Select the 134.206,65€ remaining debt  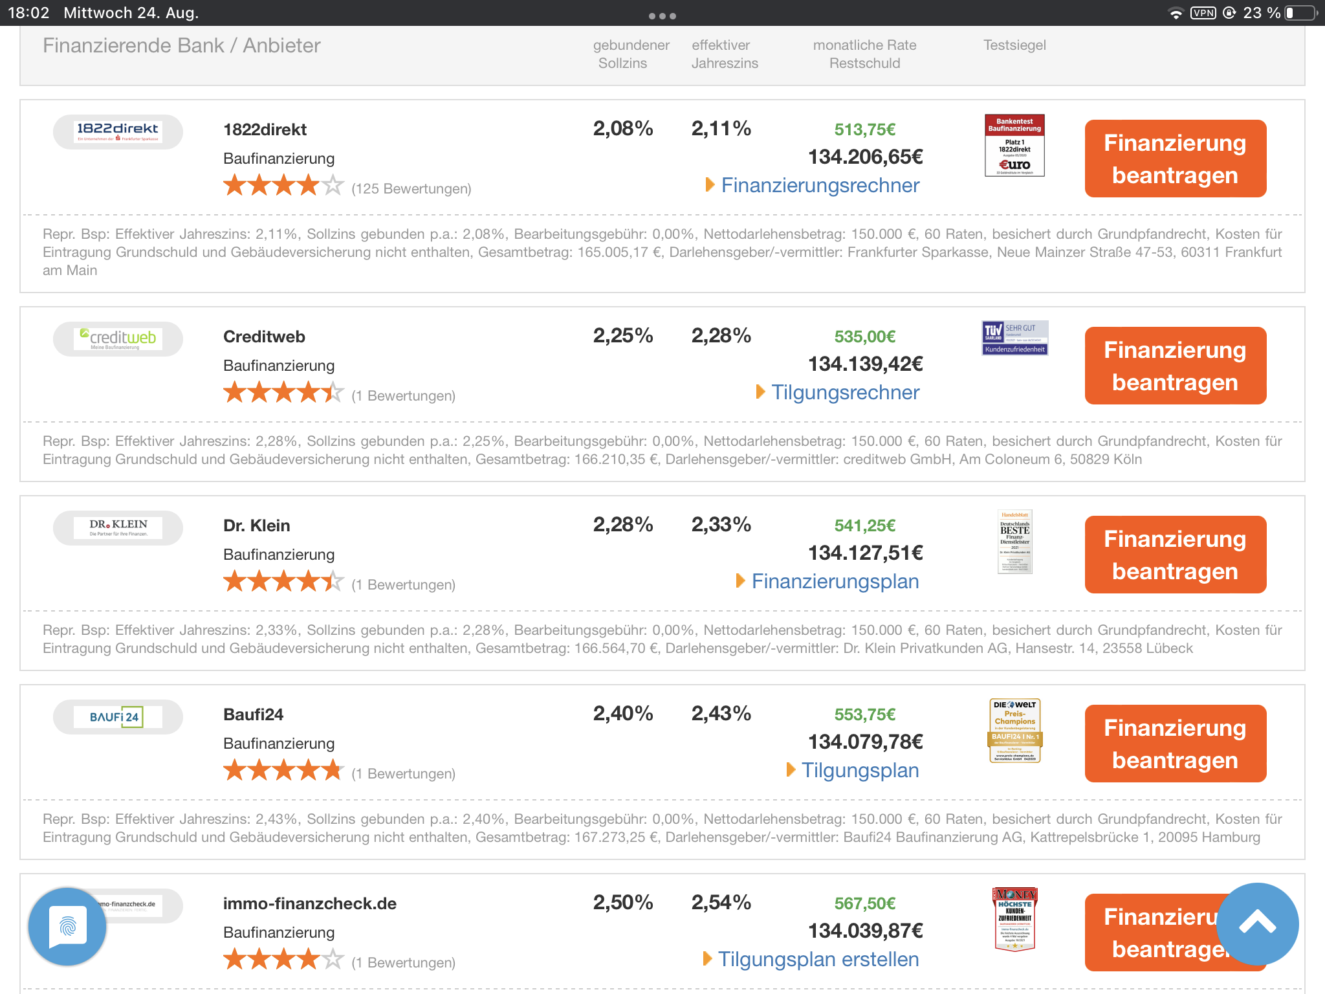tap(866, 157)
